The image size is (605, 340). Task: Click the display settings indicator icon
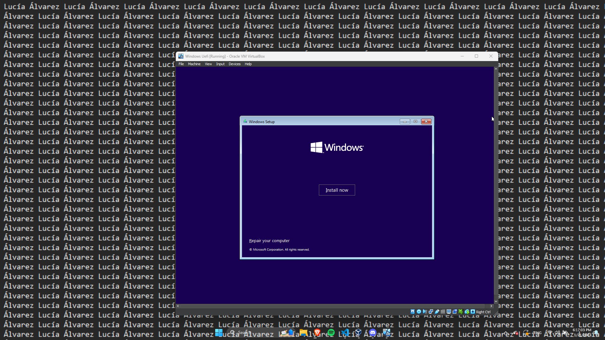[449, 312]
